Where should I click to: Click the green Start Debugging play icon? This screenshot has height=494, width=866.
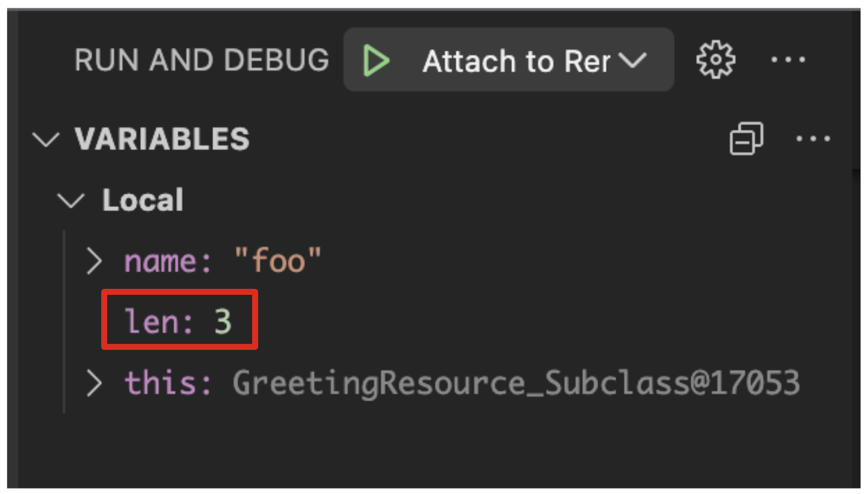(376, 60)
